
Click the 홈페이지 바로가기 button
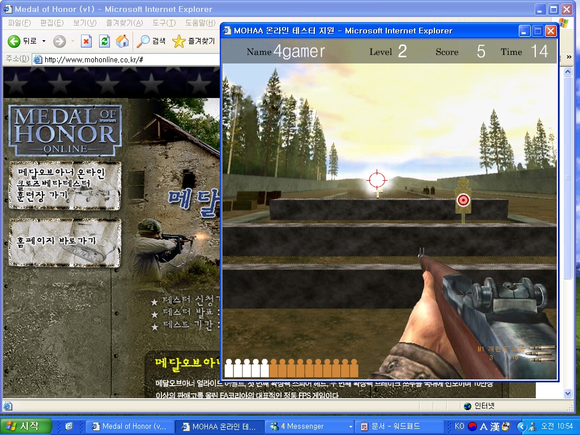pos(65,242)
